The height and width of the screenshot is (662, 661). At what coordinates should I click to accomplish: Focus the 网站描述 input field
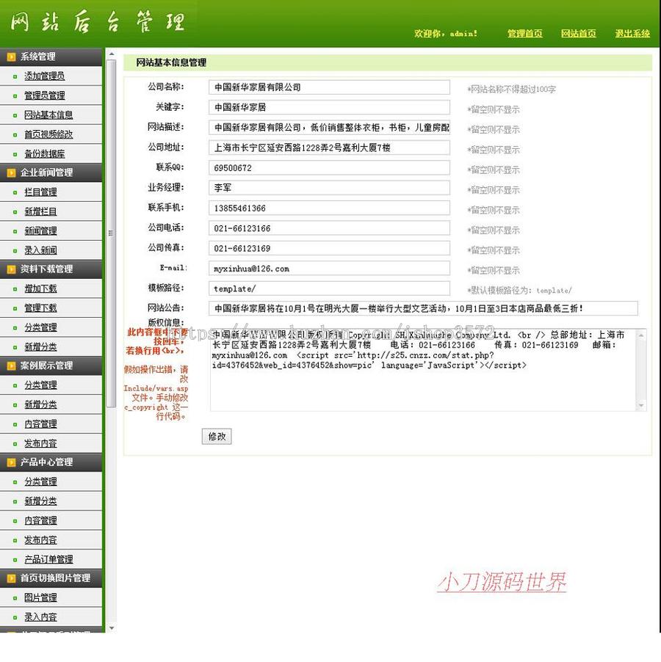[x=330, y=128]
